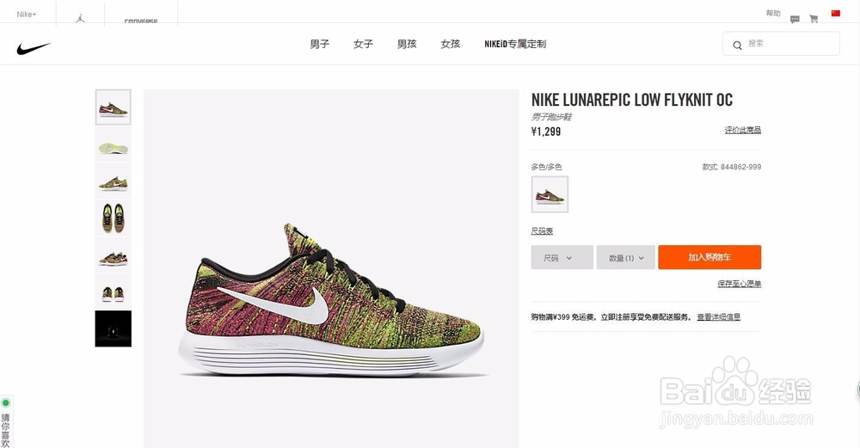Click the 保存至心愿单 wishlist link

click(740, 284)
